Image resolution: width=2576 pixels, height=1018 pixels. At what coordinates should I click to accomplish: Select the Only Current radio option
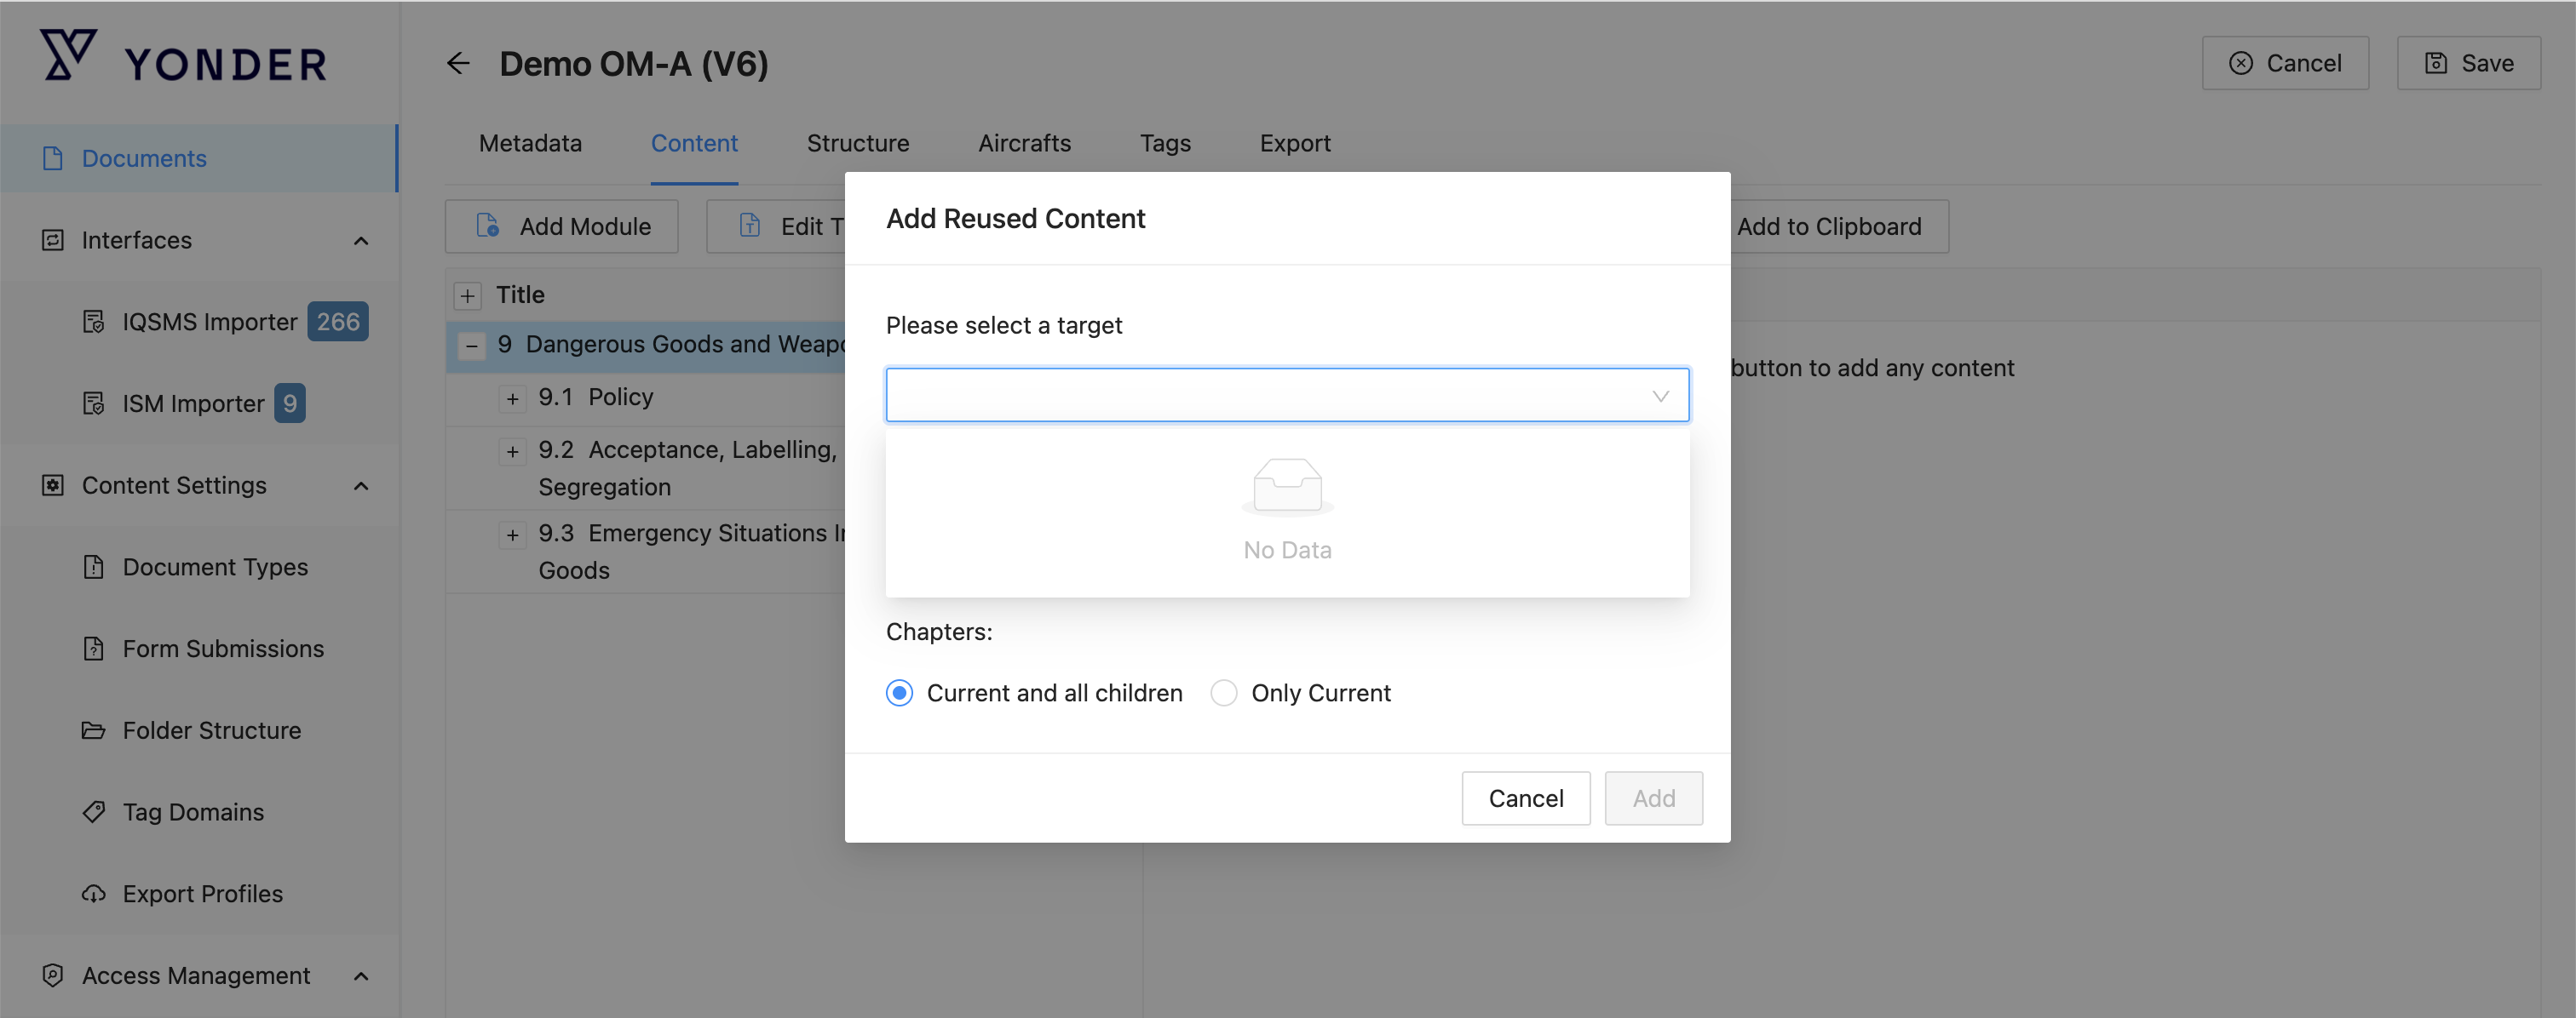(1223, 694)
